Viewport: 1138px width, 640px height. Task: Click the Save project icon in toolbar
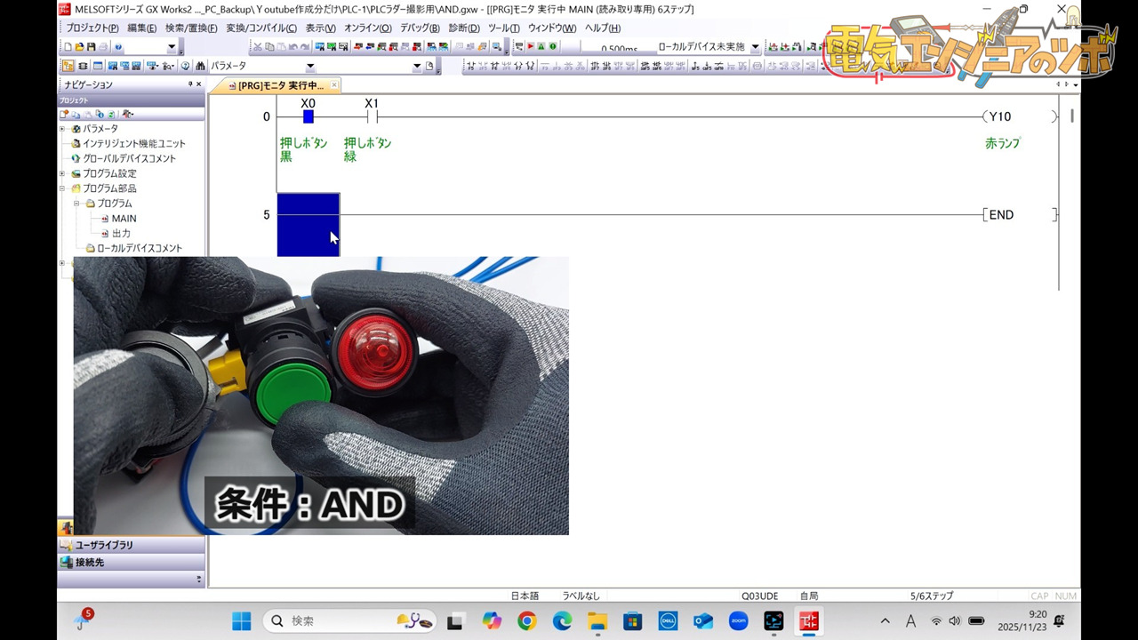coord(91,46)
